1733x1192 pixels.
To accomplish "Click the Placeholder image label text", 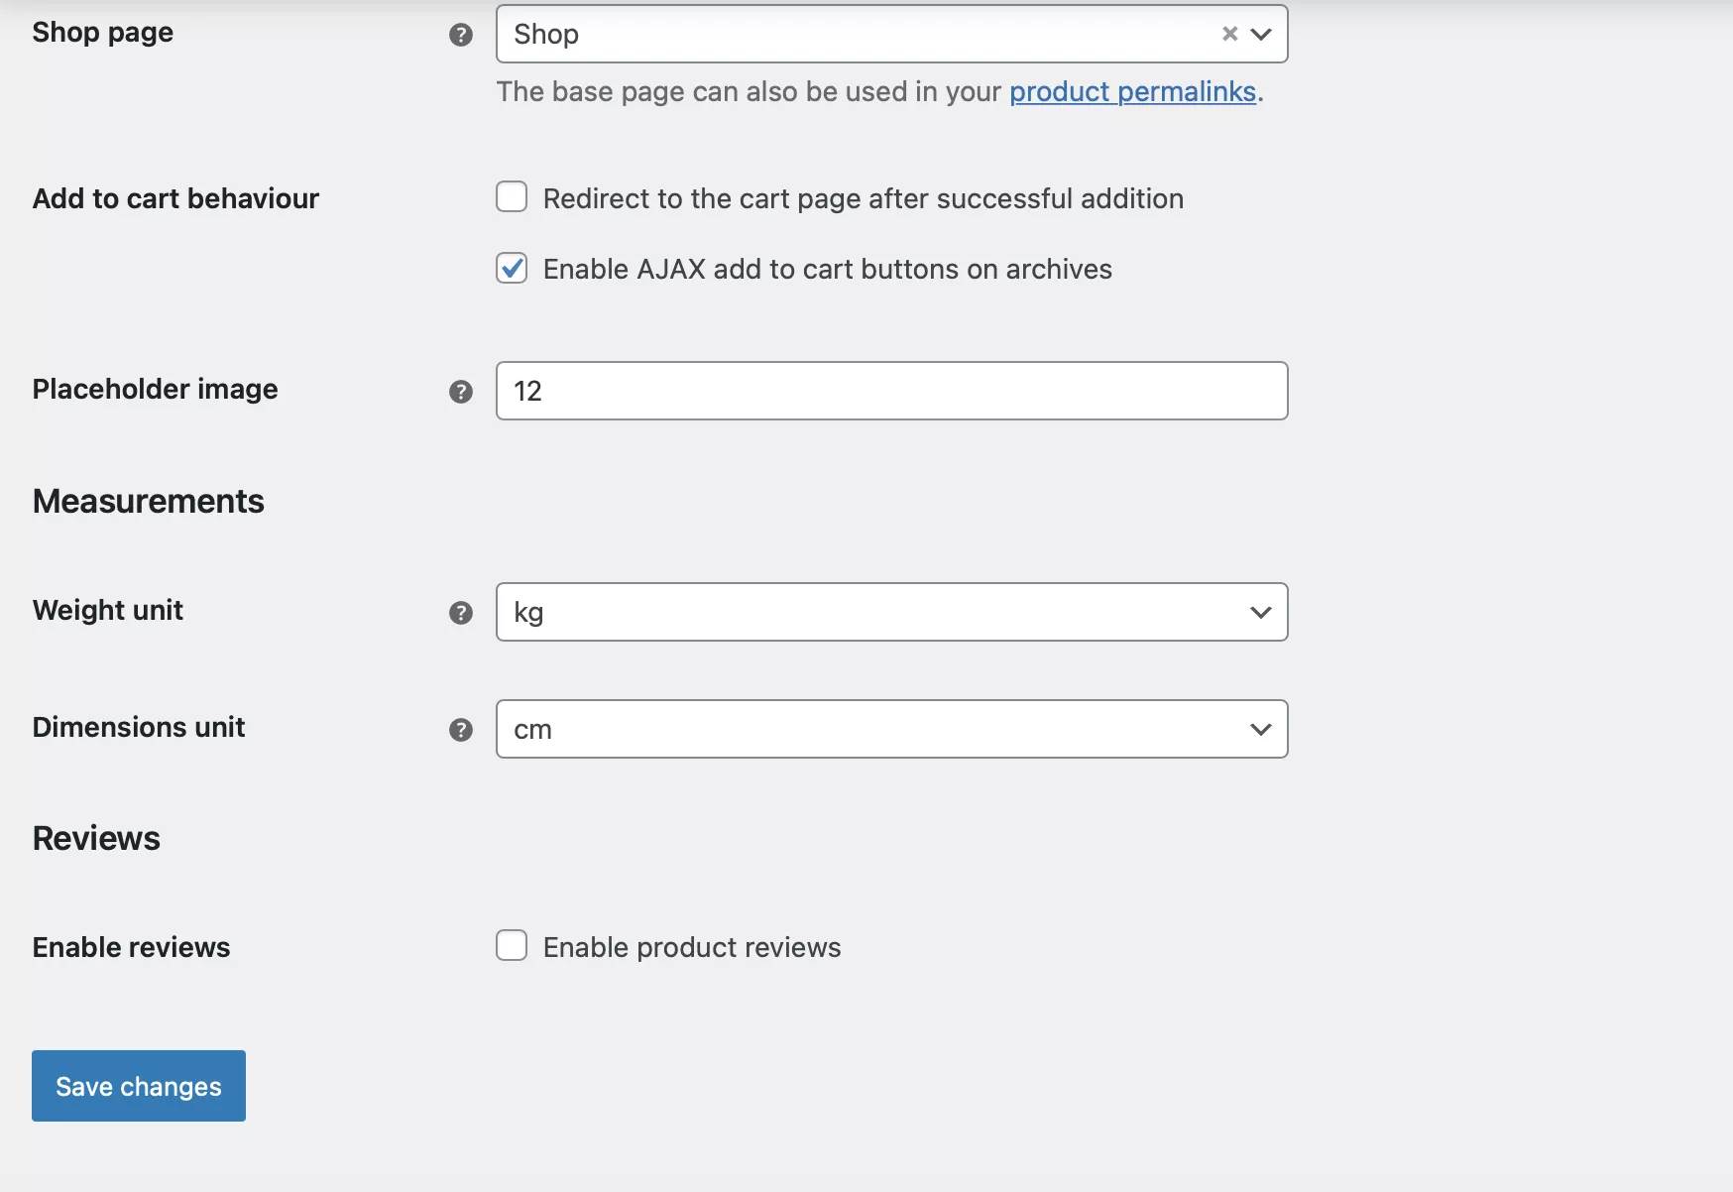I will 155,389.
